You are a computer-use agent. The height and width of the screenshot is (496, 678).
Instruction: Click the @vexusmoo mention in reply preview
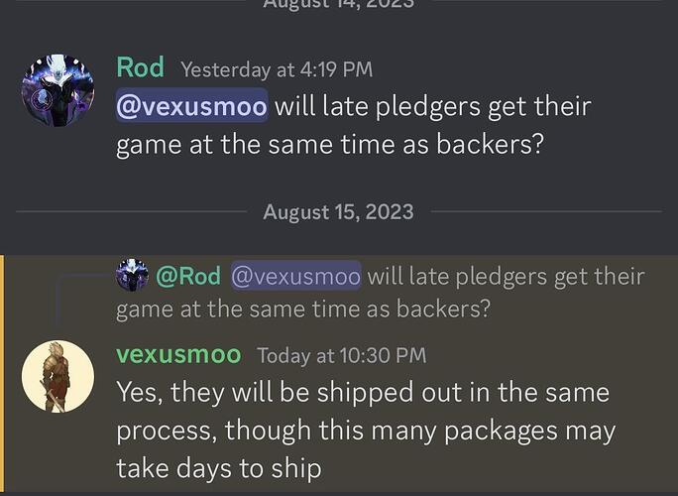point(295,276)
